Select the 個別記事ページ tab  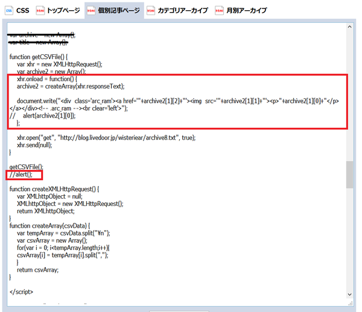pyautogui.click(x=114, y=10)
